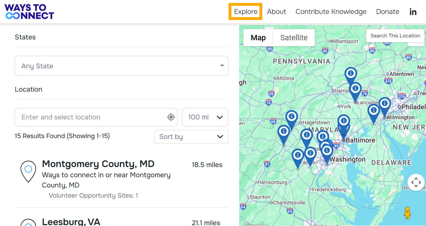
Task: Click the map camera controls icon
Action: pos(416,182)
